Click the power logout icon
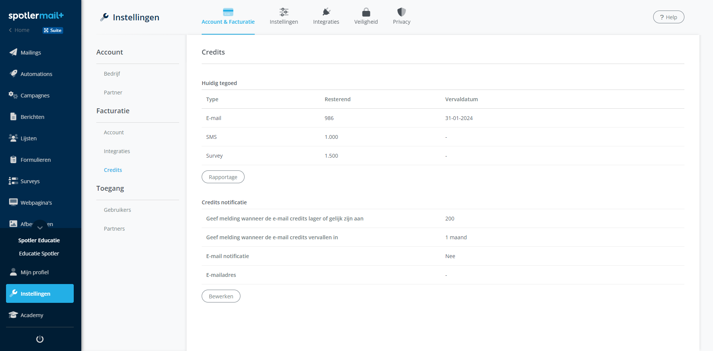The image size is (713, 351). click(x=40, y=339)
